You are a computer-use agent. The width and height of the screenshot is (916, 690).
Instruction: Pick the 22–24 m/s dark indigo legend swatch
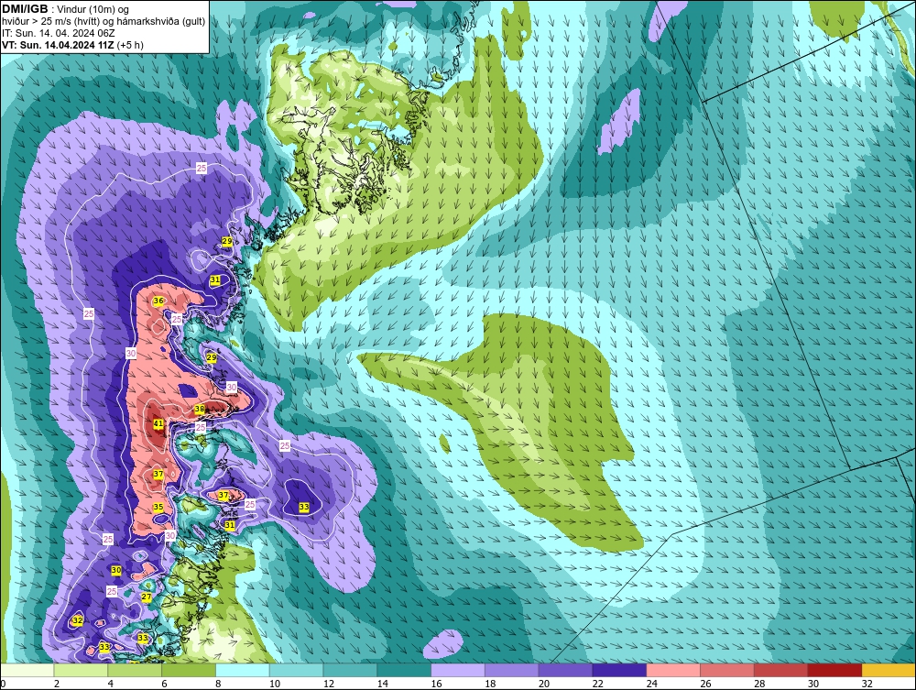(619, 670)
